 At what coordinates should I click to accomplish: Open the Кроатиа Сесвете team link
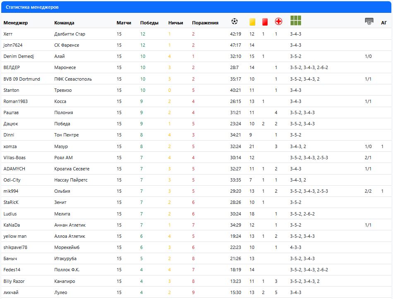(72, 169)
